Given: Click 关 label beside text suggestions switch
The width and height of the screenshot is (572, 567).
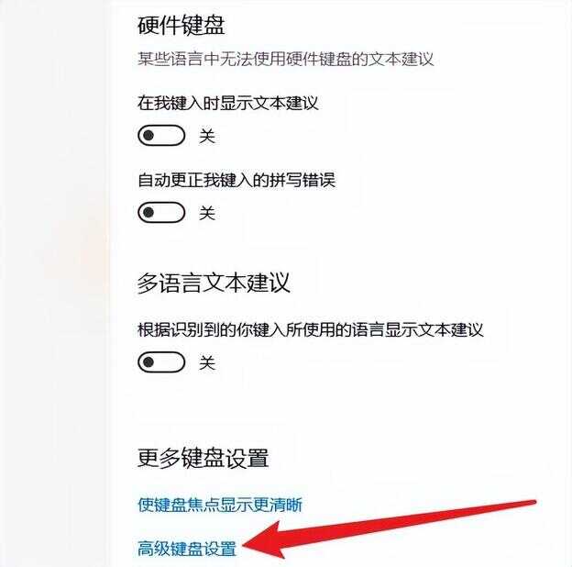Looking at the screenshot, I should coord(207,136).
